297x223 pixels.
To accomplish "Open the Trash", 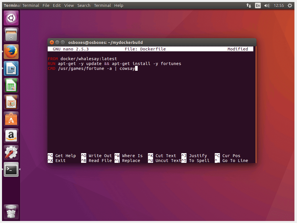I will click(11, 212).
